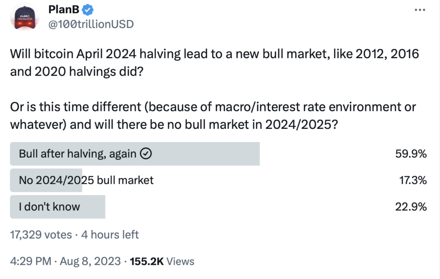Click the blue verified badge next to PlanB
This screenshot has width=440, height=279.
[x=95, y=9]
